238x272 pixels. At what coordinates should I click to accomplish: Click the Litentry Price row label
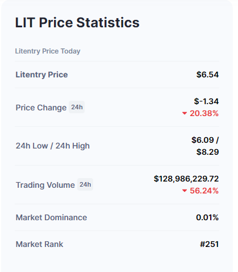tap(41, 75)
